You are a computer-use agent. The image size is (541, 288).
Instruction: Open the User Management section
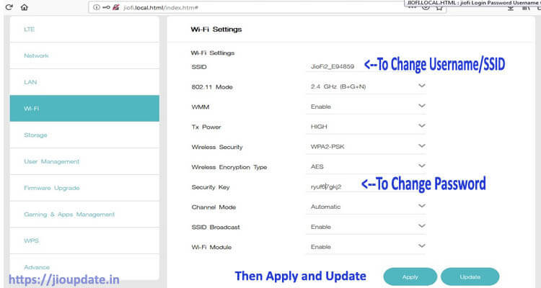pos(84,161)
